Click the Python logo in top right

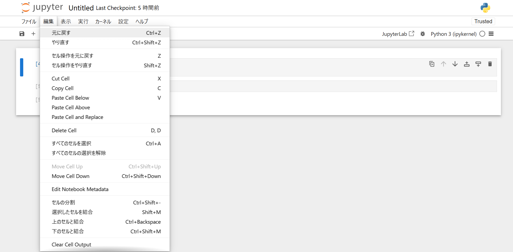pyautogui.click(x=485, y=8)
